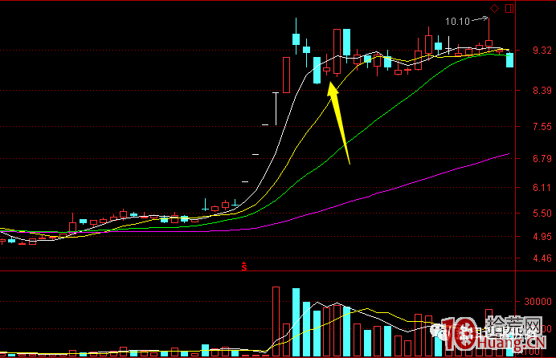Viewport: 556px width, 358px height.
Task: Click the 30000 volume axis label
Action: coord(538,302)
